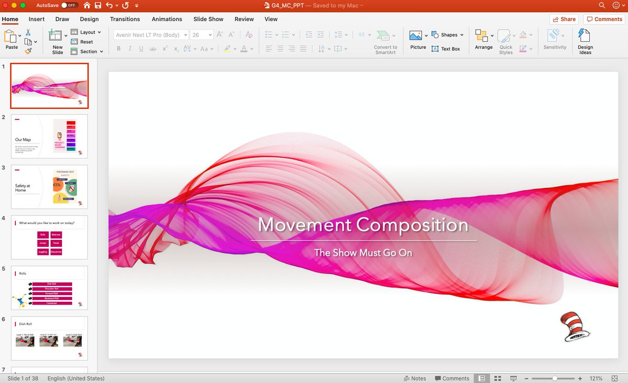Toggle the Notes pane in status bar
Viewport: 628px width, 383px height.
(x=415, y=378)
